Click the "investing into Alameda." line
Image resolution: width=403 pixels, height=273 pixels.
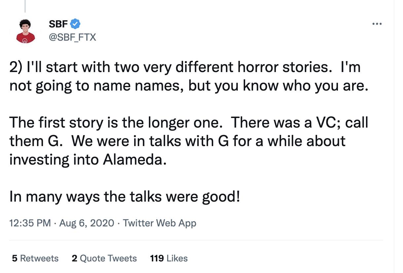(x=86, y=160)
